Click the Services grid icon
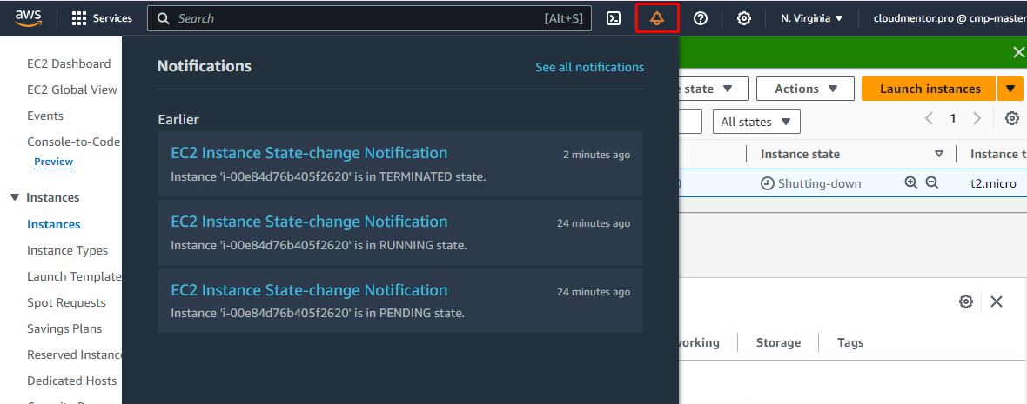The image size is (1027, 404). click(79, 18)
